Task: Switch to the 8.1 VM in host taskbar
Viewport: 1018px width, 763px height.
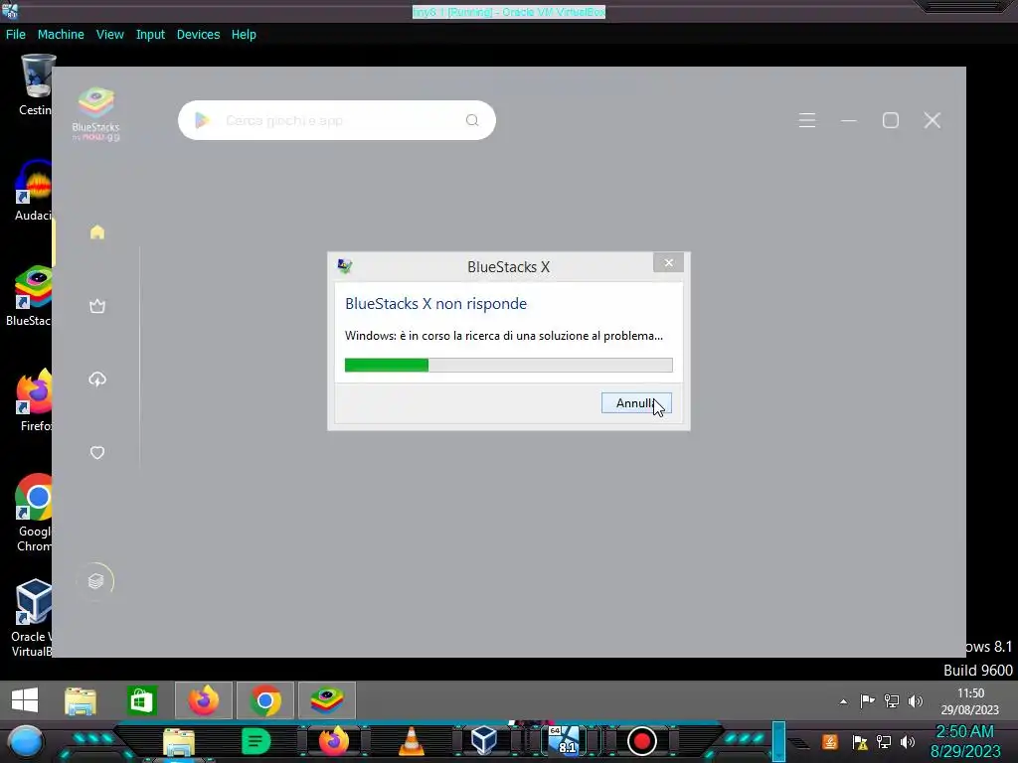Action: click(564, 740)
